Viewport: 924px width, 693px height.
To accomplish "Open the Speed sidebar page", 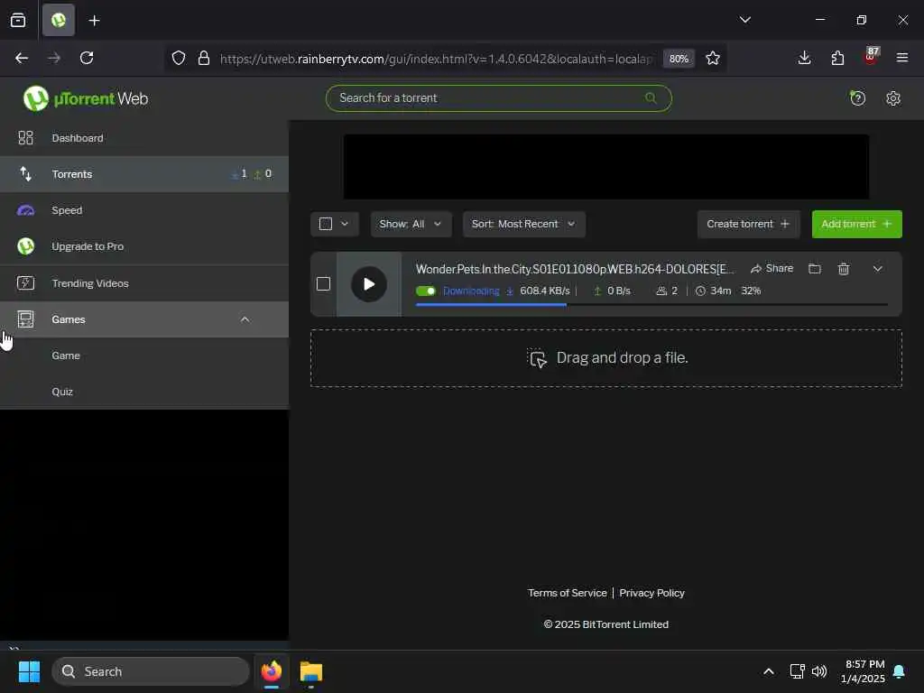I will (x=143, y=210).
